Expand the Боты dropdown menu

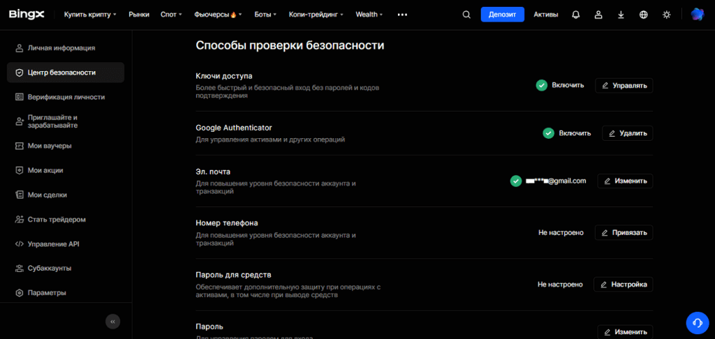tap(265, 15)
